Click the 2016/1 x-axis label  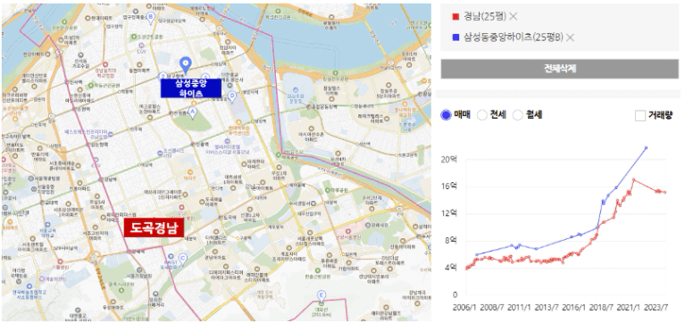click(x=574, y=307)
